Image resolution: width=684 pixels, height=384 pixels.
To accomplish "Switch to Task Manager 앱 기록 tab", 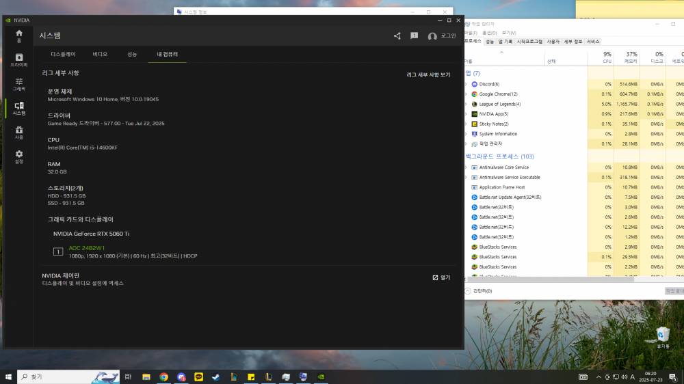I will pos(505,42).
